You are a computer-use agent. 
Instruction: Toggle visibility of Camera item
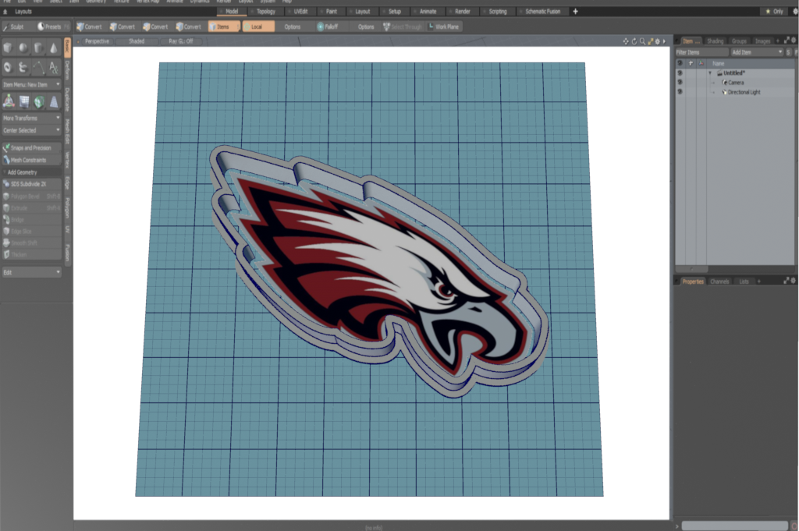coord(680,83)
